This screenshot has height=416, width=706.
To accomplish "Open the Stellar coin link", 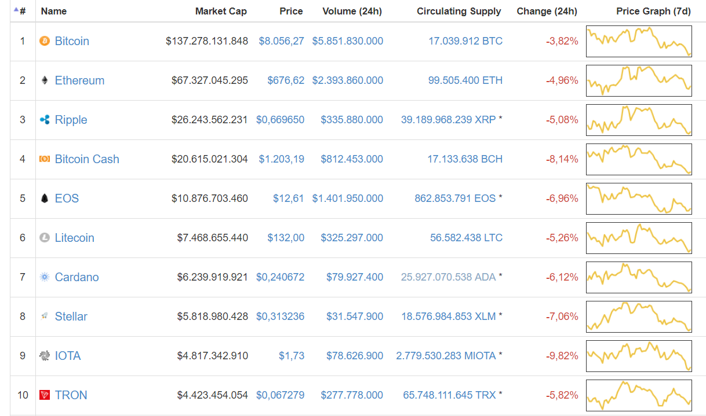I will click(71, 316).
